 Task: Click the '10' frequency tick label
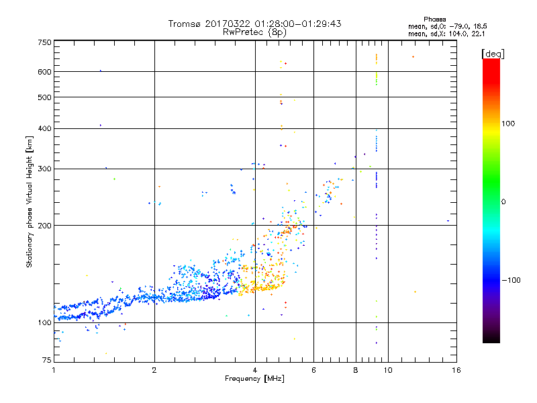[x=388, y=370]
